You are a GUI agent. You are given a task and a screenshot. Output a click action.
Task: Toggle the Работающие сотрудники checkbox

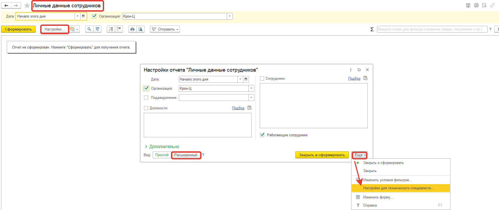click(x=262, y=135)
